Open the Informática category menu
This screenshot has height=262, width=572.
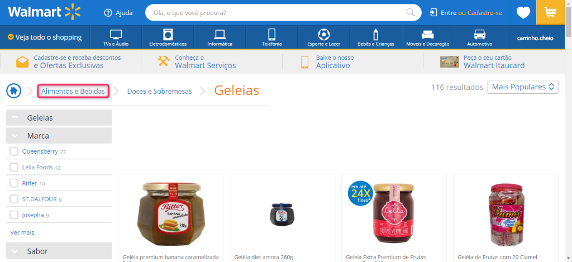220,37
